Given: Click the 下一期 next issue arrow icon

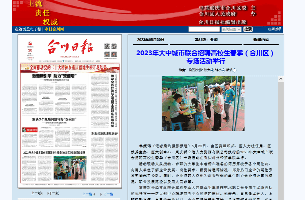Looking at the screenshot, I should tap(101, 194).
